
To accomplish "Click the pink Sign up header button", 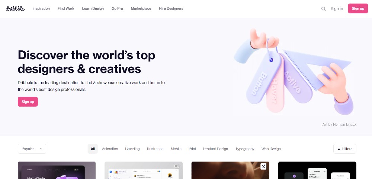I will tap(358, 9).
